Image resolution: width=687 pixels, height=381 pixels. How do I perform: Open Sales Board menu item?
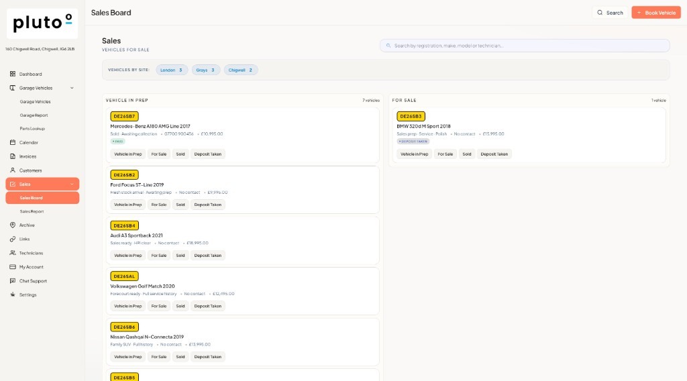[42, 198]
